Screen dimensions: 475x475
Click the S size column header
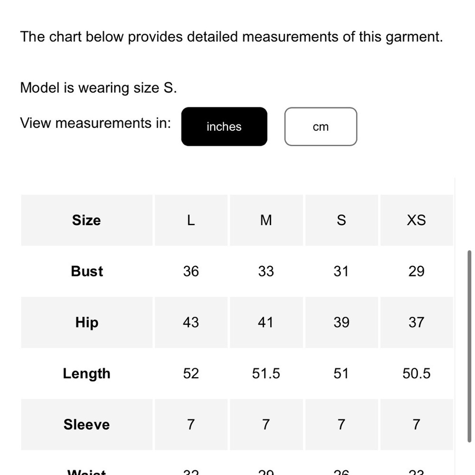(x=341, y=220)
